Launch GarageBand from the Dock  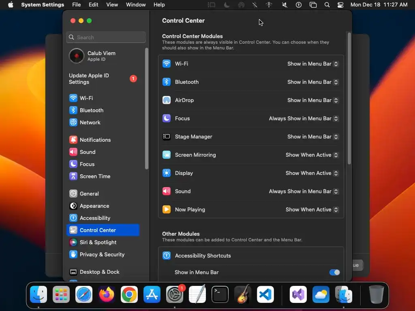(243, 294)
